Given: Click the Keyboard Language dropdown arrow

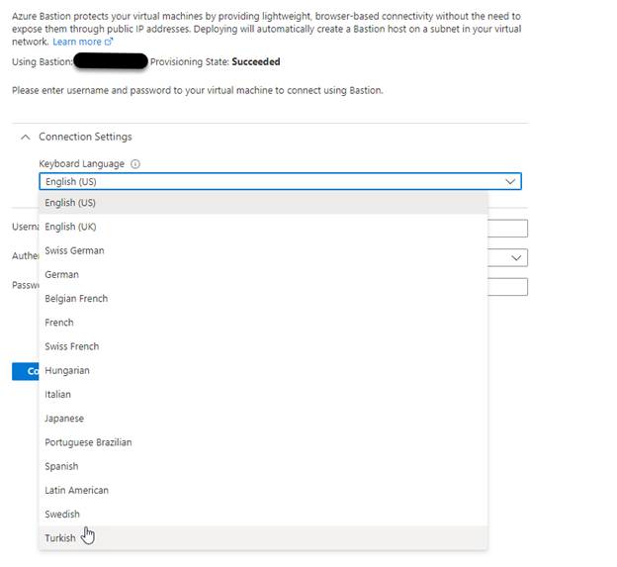Looking at the screenshot, I should tap(510, 182).
